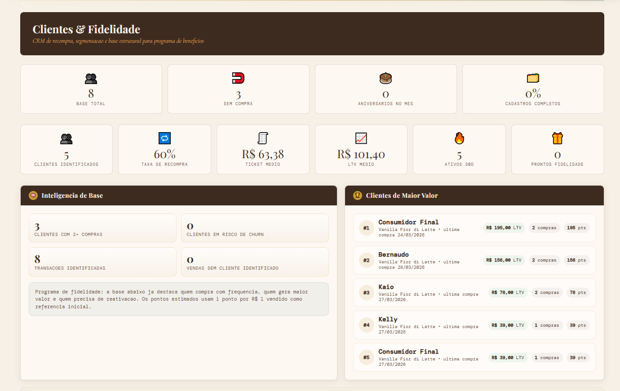Open the Clientes com 2+ Compras tile
620x391 pixels.
tap(102, 228)
